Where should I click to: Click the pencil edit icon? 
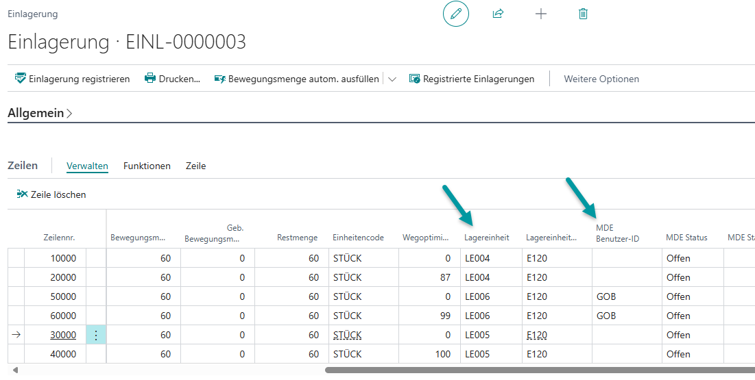tap(455, 14)
